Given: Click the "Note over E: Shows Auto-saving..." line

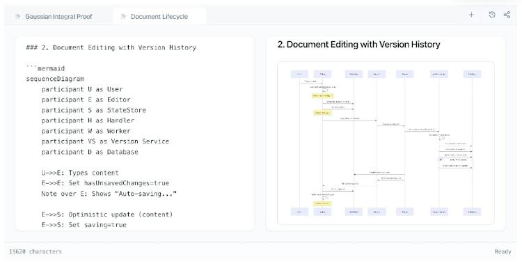Looking at the screenshot, I should (x=109, y=194).
